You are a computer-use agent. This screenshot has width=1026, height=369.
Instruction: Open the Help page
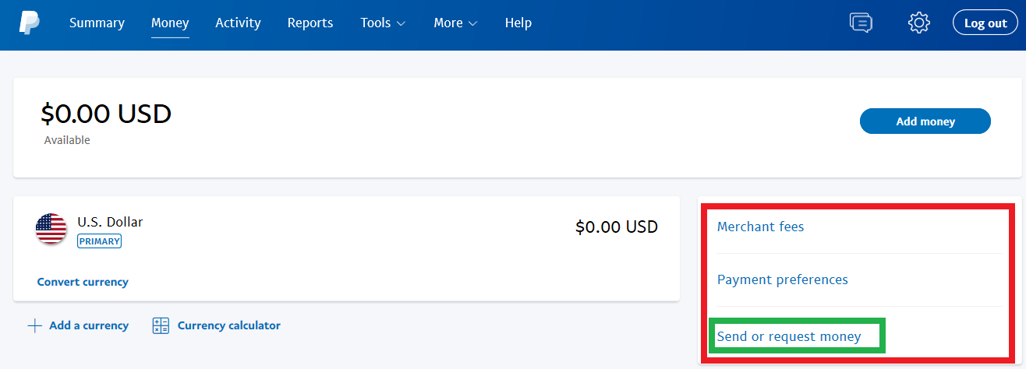[518, 23]
